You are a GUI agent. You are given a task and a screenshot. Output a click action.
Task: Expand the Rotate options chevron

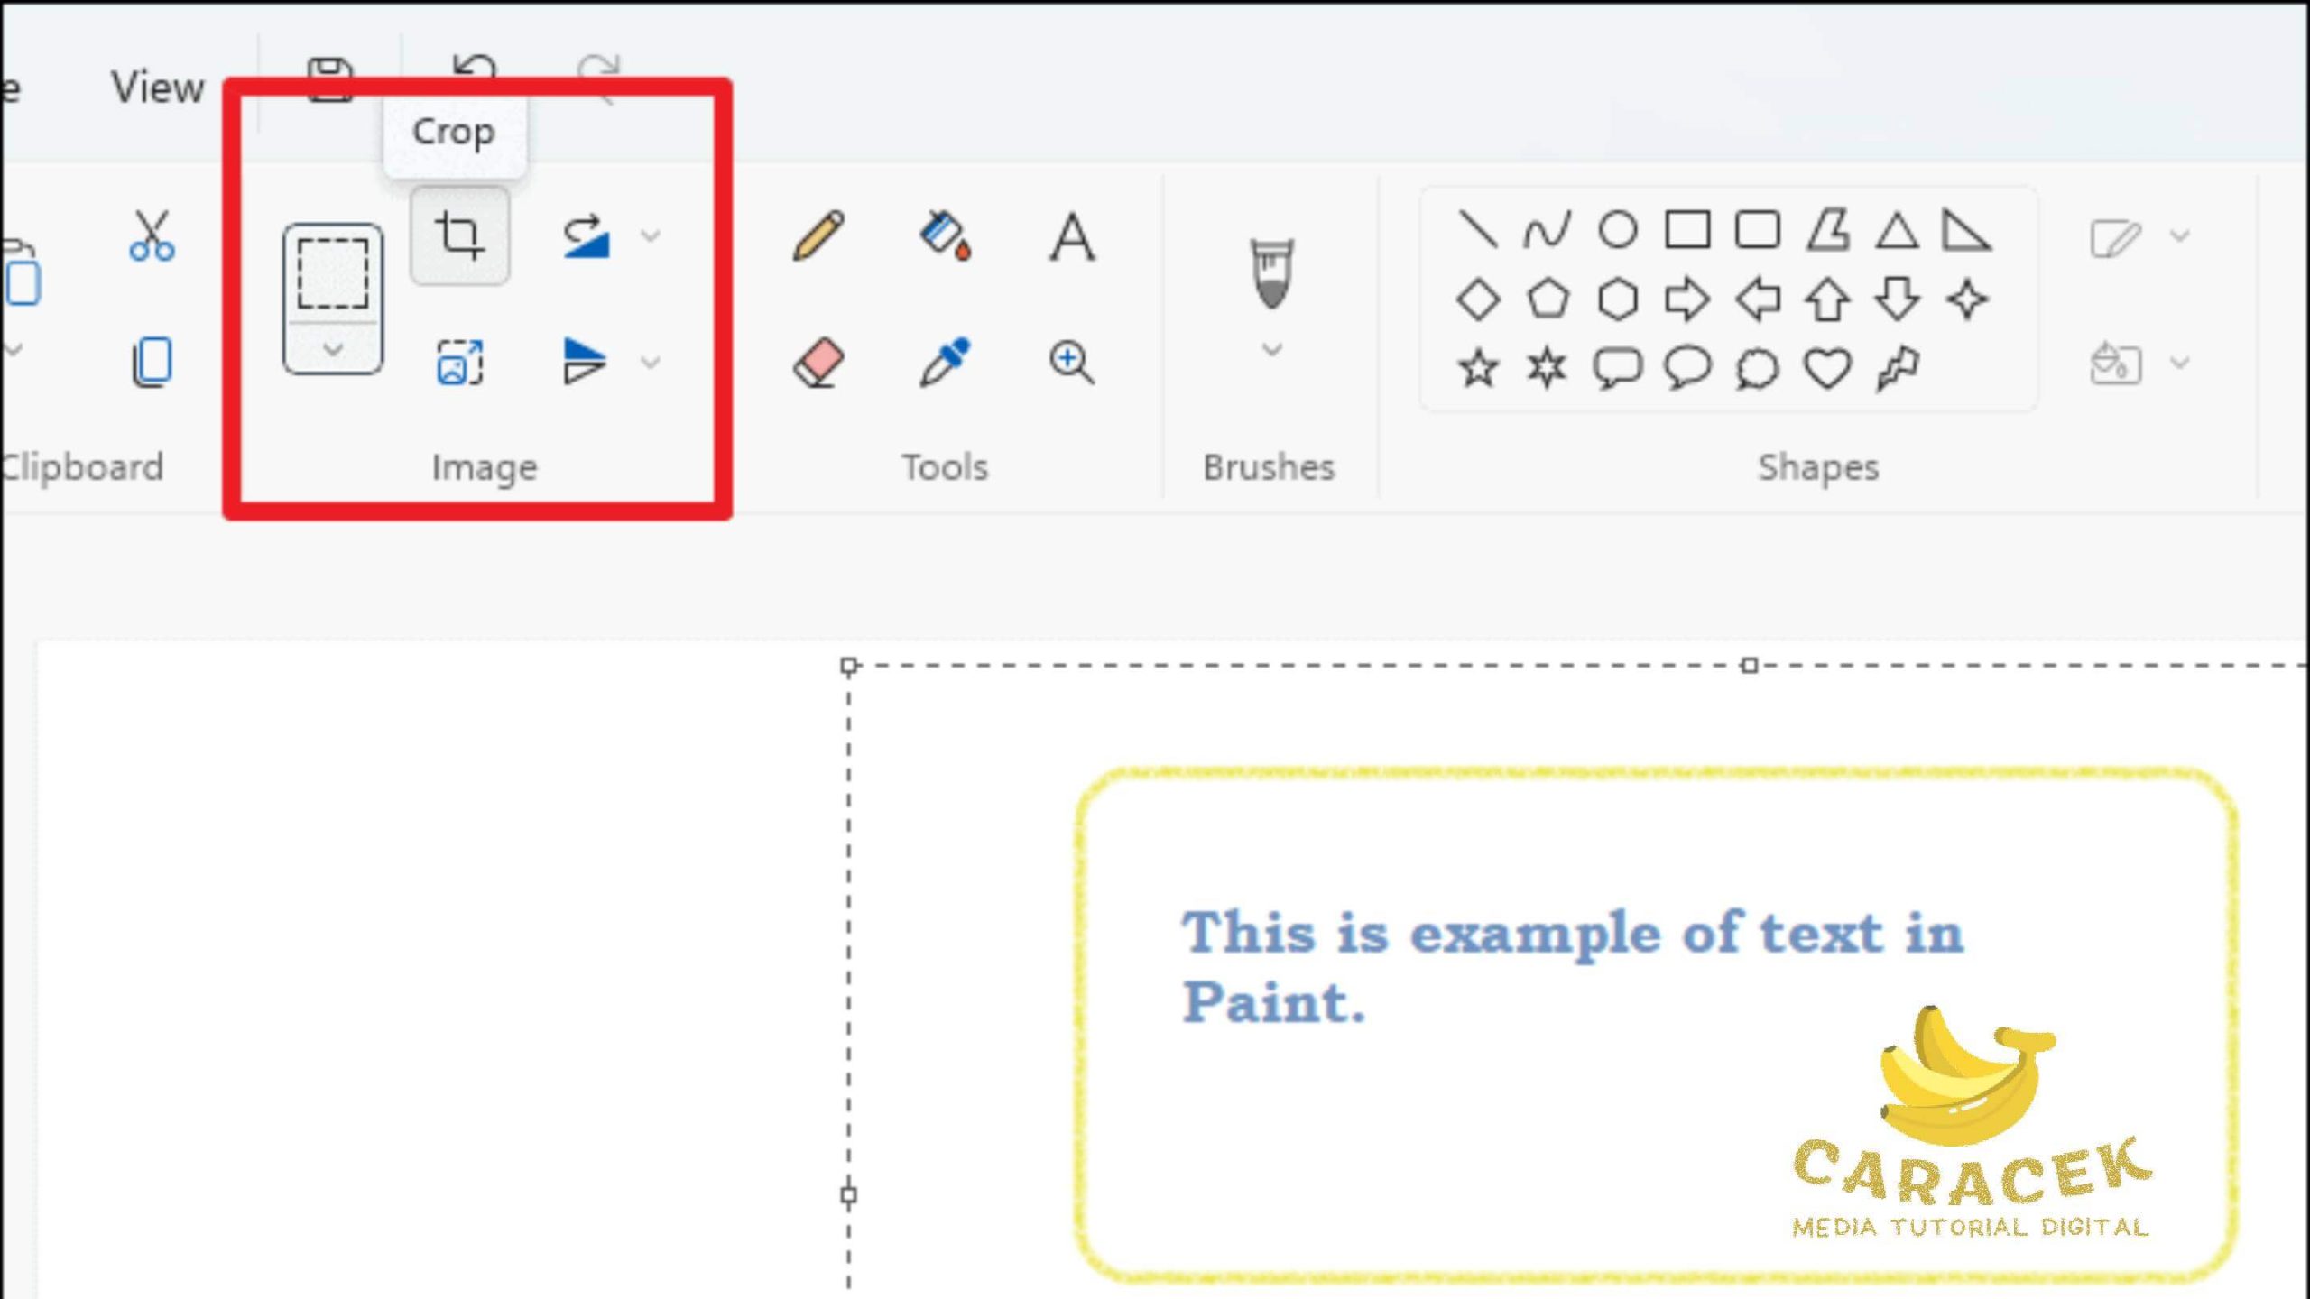click(650, 236)
